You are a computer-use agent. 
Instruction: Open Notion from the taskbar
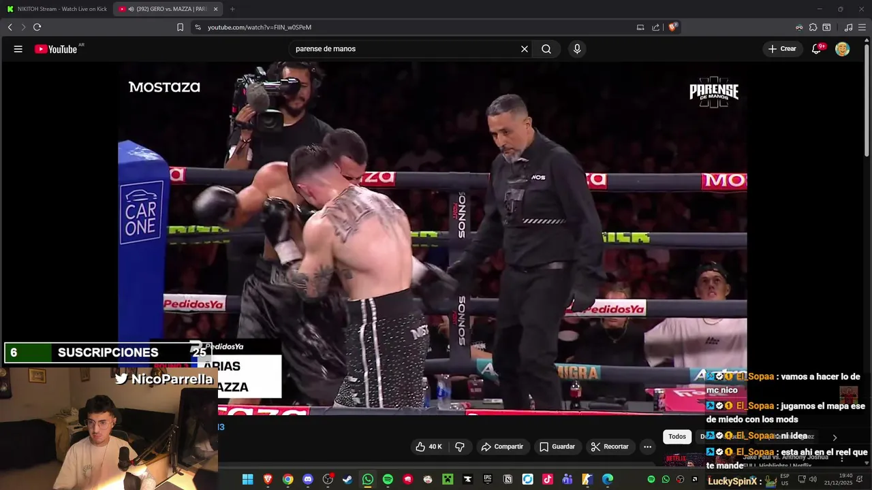[508, 480]
